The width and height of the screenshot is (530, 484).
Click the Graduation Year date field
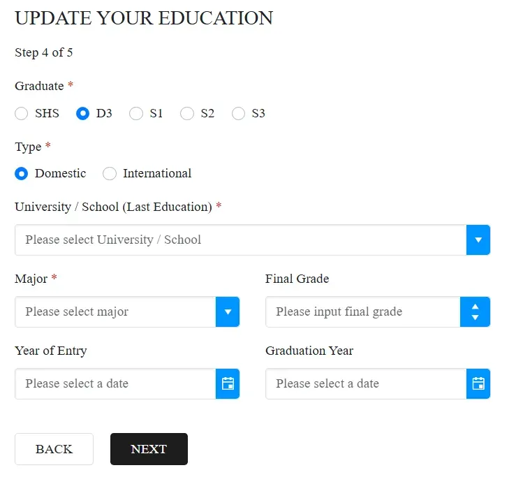click(366, 383)
